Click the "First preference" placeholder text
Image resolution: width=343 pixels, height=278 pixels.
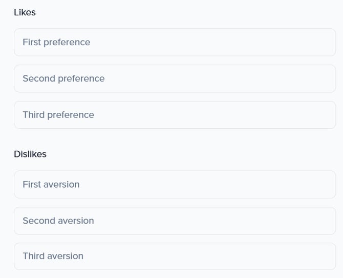(56, 42)
